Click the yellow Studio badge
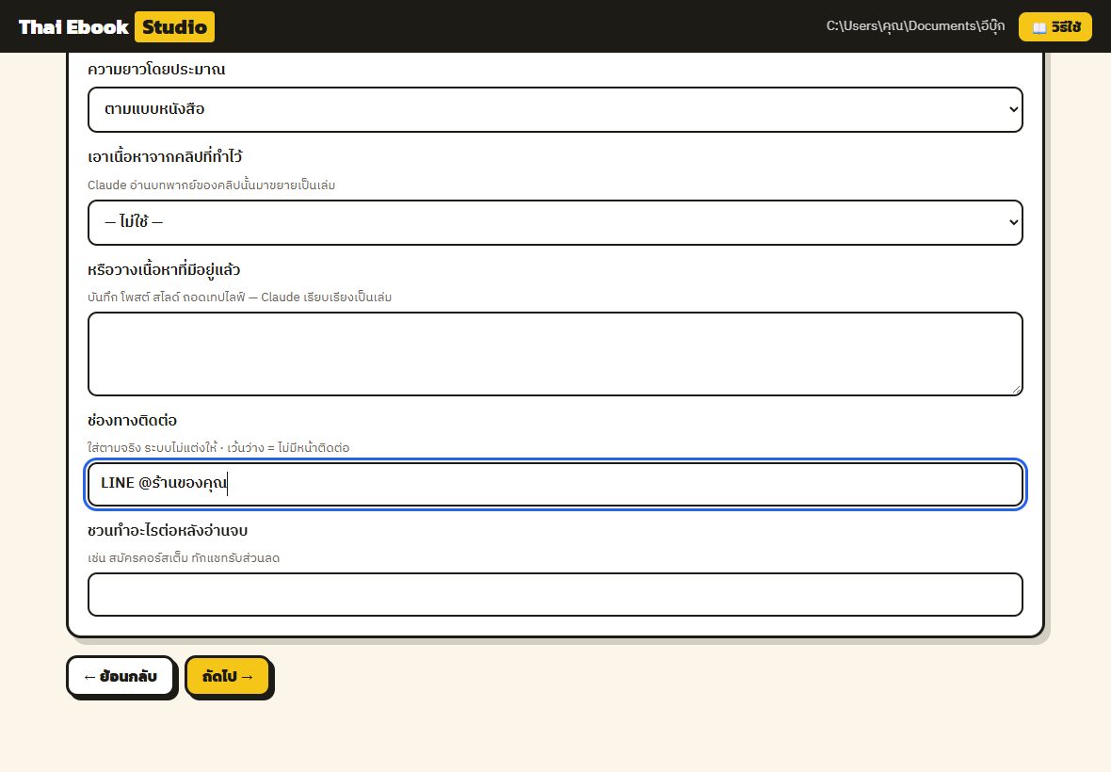This screenshot has height=772, width=1111. tap(174, 27)
